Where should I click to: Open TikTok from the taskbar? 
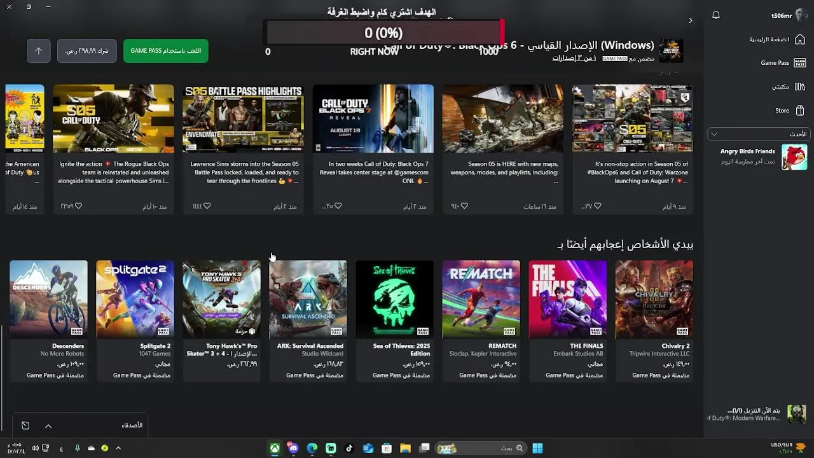coord(349,448)
